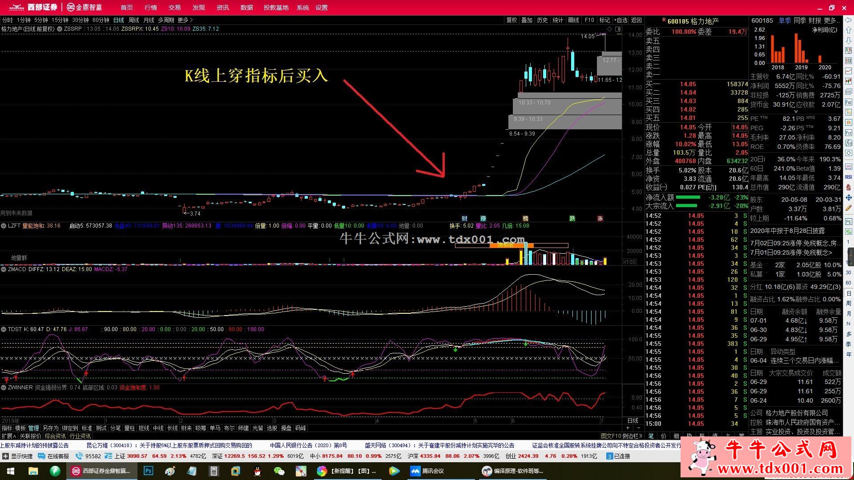Toggle the ZSSRP indicator circle icon
Image resolution: width=854 pixels, height=480 pixels.
[60, 29]
